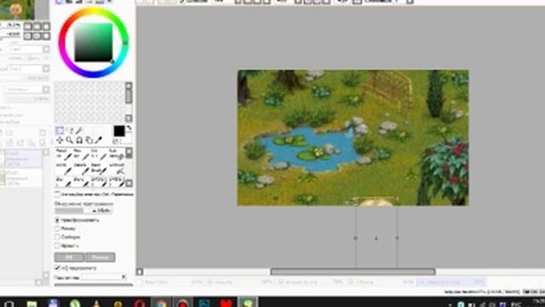
Task: Select the top highlighted layer in layer list
Action: (21, 159)
